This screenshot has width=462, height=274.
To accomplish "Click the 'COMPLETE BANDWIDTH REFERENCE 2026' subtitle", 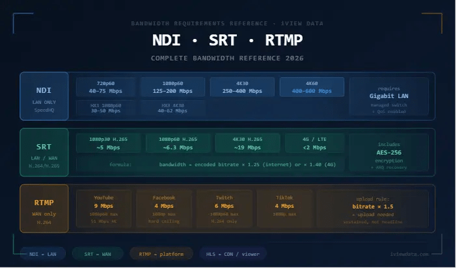I will (x=227, y=58).
